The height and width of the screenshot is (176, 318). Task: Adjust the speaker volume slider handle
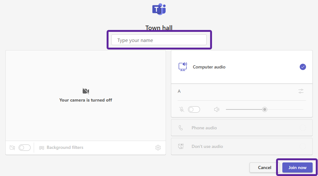(264, 109)
